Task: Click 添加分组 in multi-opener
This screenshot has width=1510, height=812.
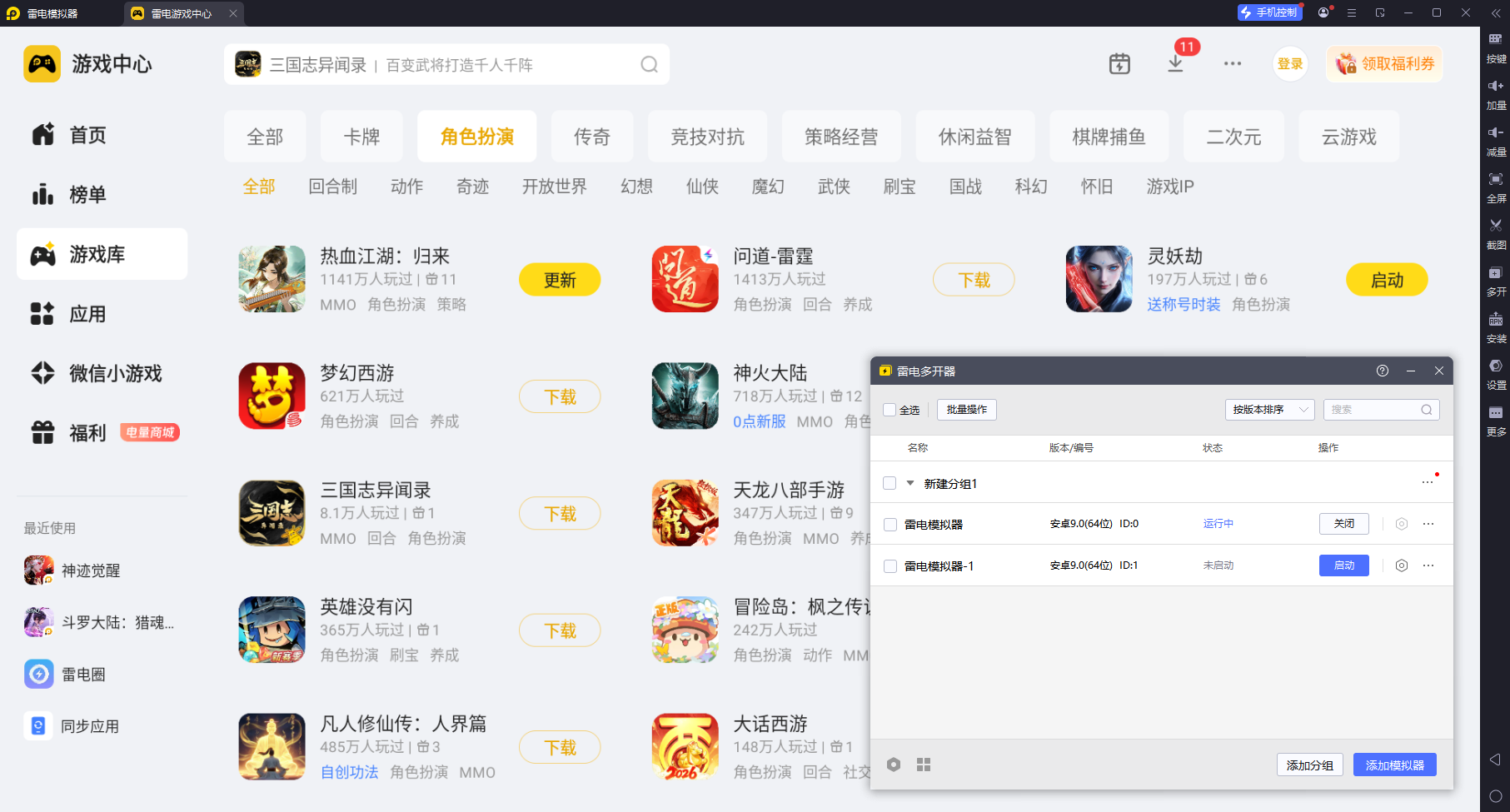Action: coord(1310,765)
